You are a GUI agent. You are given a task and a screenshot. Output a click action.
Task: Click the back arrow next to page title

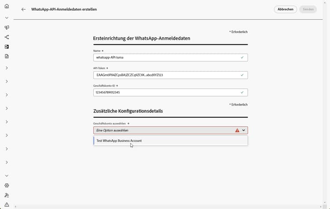pyautogui.click(x=23, y=9)
